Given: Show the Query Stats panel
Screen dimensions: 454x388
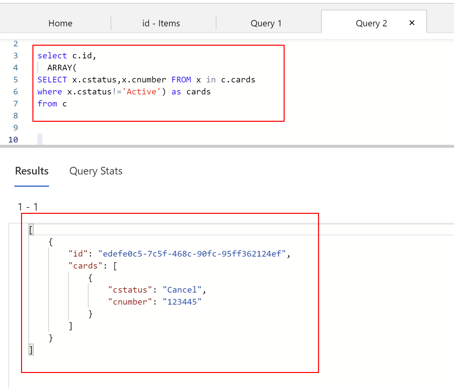Looking at the screenshot, I should pyautogui.click(x=96, y=171).
